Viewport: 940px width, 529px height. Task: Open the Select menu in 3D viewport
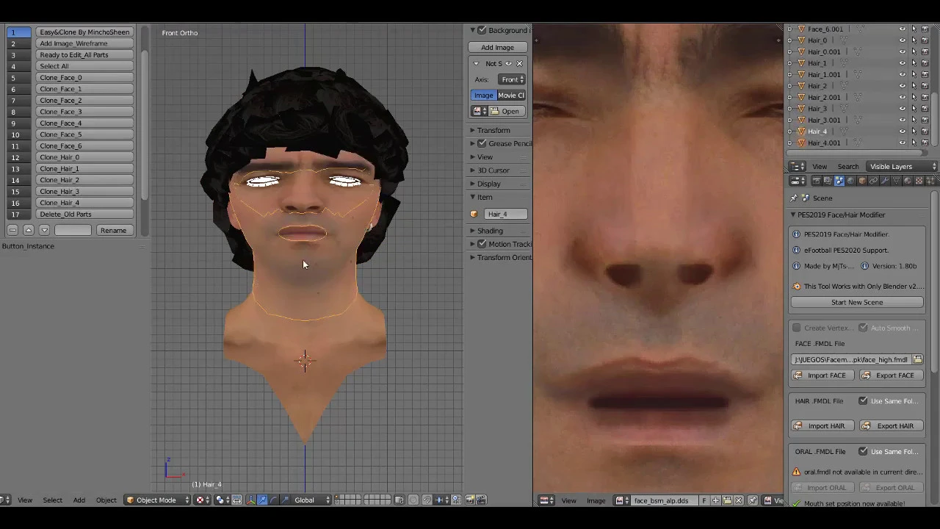[x=52, y=500]
